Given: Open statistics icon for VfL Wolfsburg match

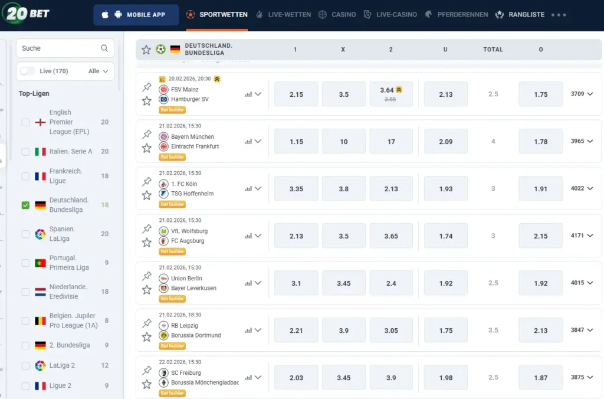Looking at the screenshot, I should coord(248,236).
